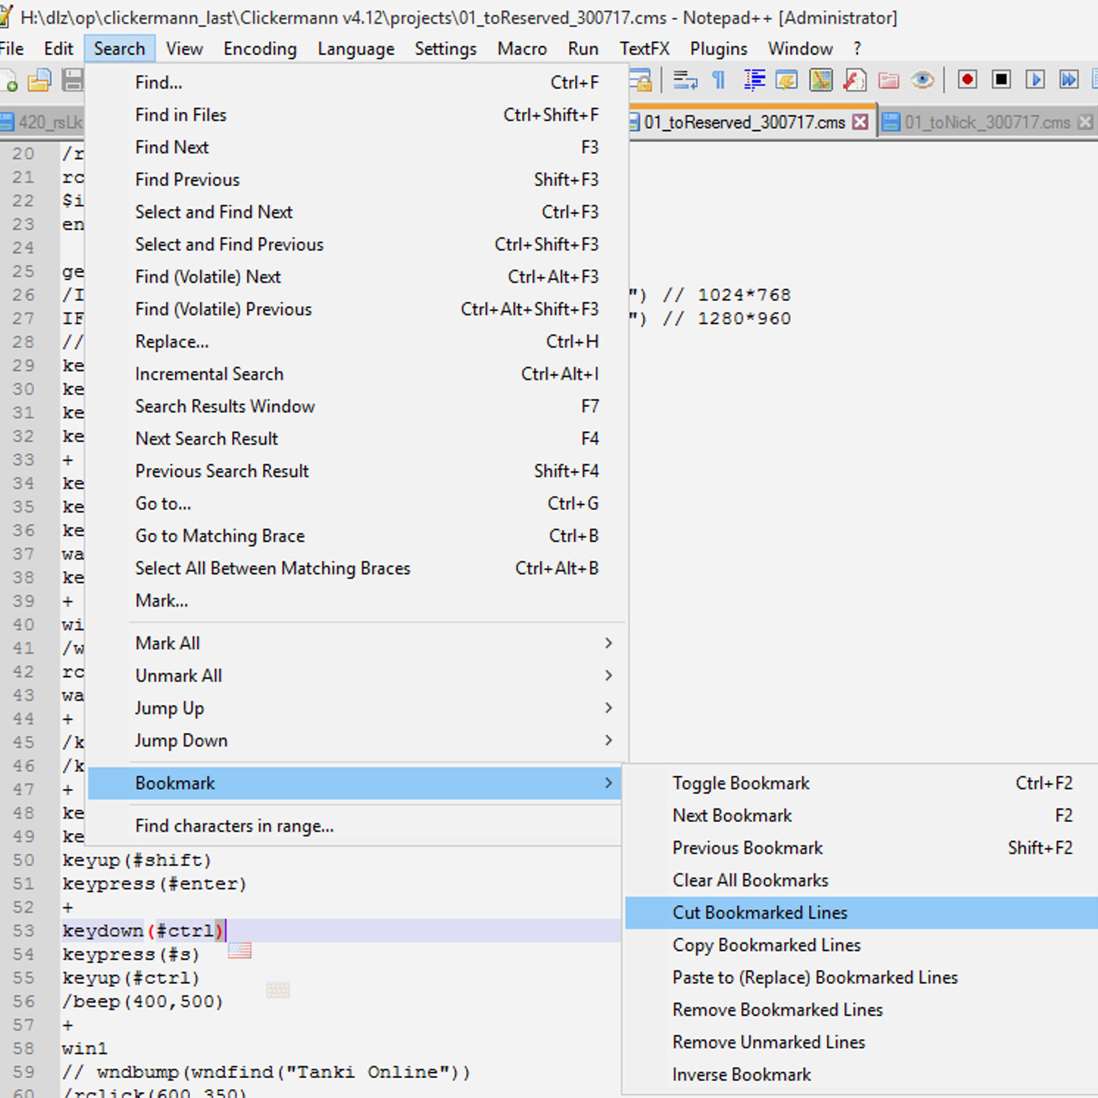Open the TextFX menu

(644, 49)
